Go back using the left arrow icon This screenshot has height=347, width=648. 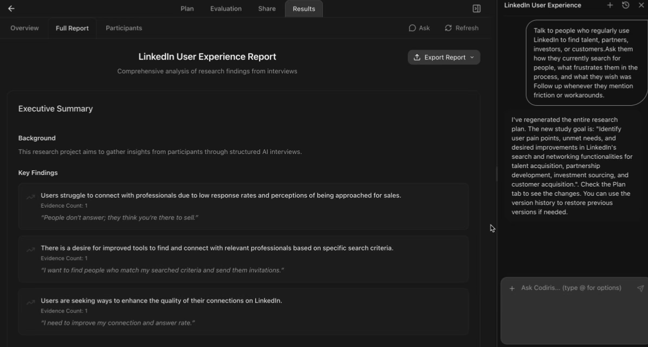point(11,8)
